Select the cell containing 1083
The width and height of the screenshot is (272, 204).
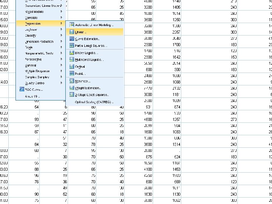(x=167, y=132)
